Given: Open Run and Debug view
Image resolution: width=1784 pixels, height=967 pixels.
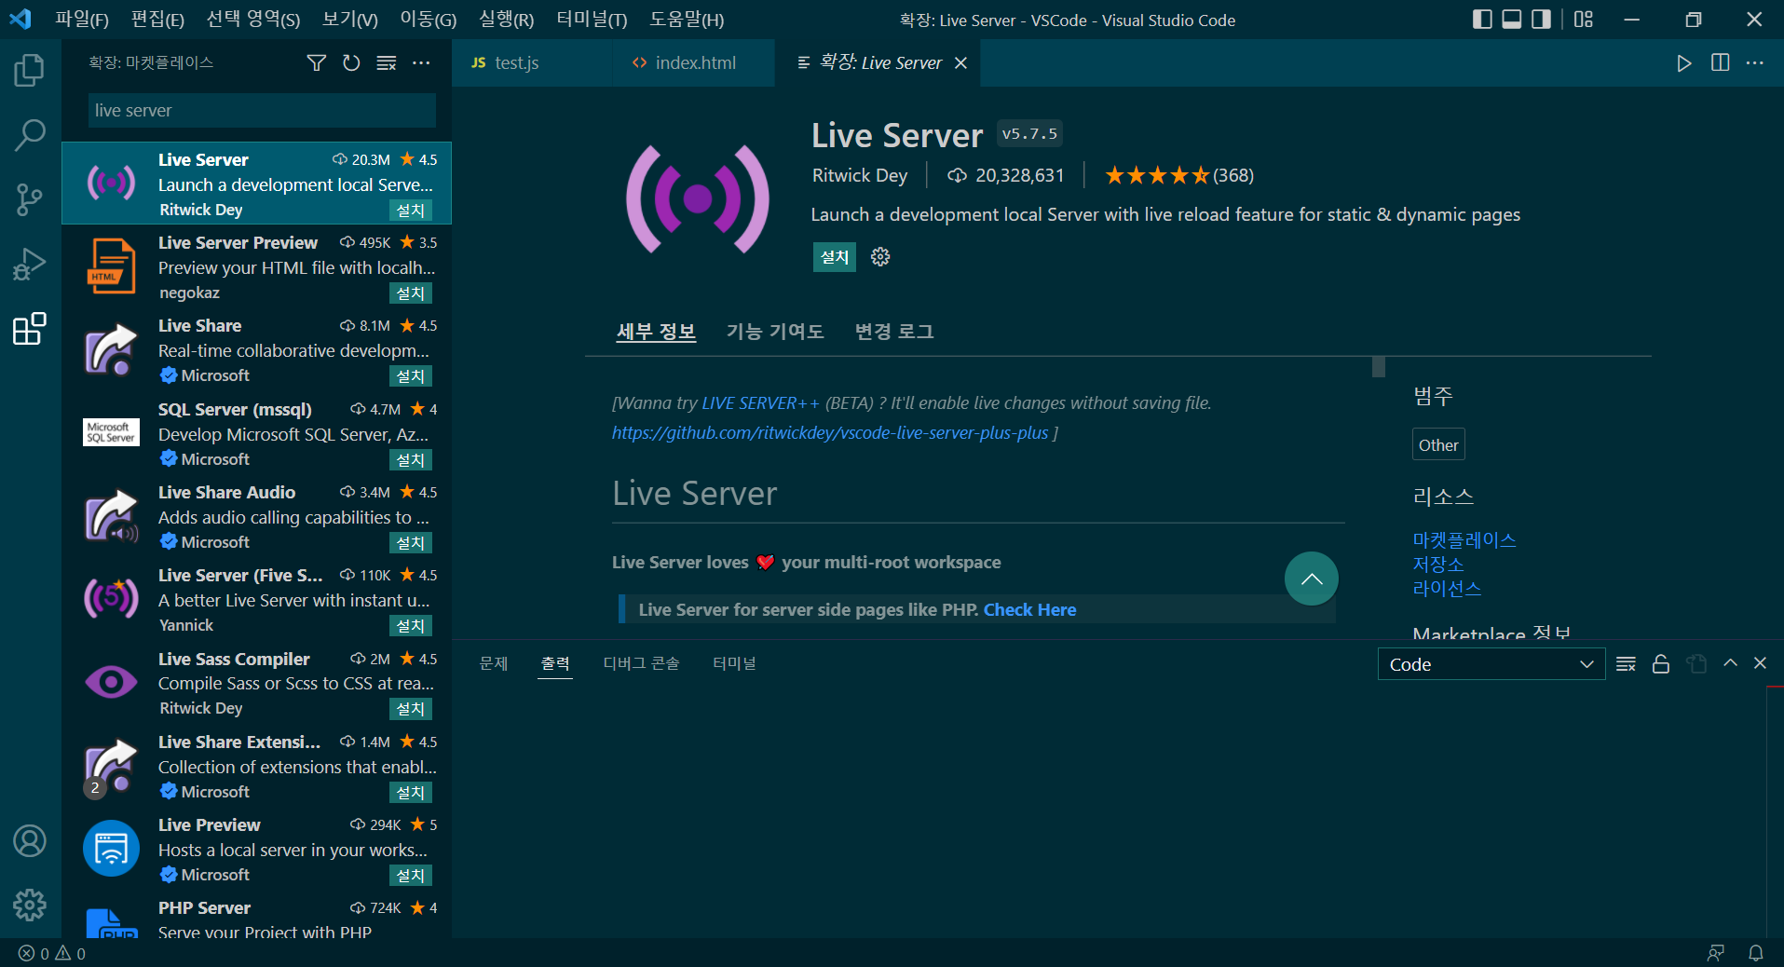Looking at the screenshot, I should 30,265.
